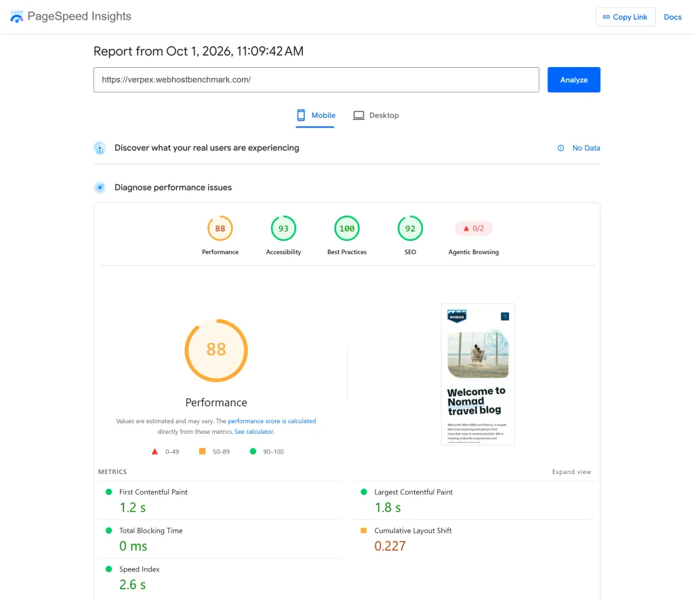694x600 pixels.
Task: Select the Performance score gauge 88 in category row
Action: pos(220,228)
